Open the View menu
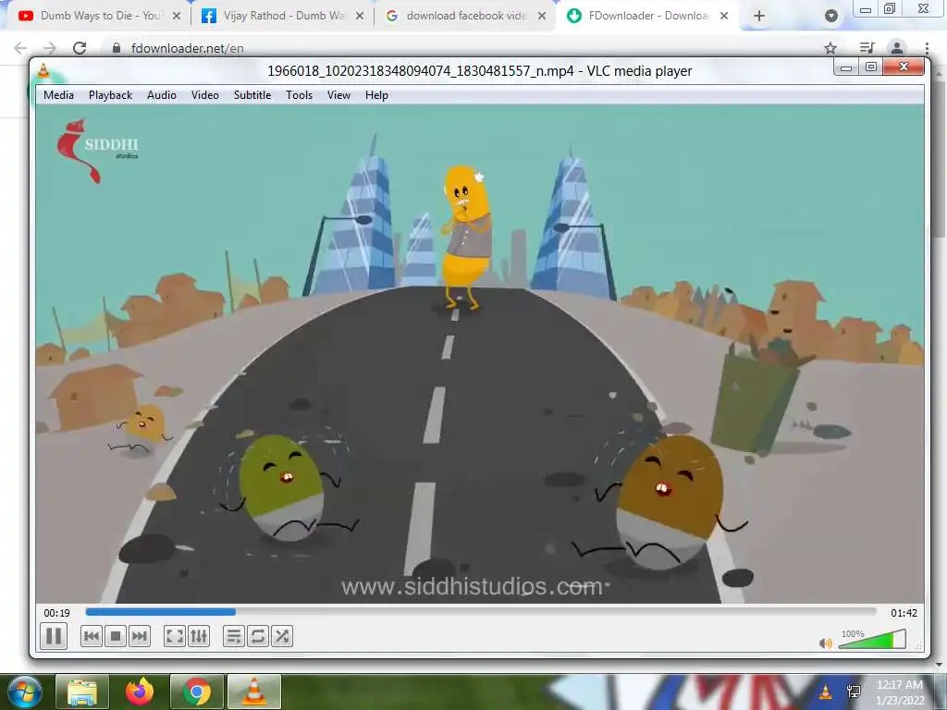Image resolution: width=947 pixels, height=710 pixels. tap(338, 95)
